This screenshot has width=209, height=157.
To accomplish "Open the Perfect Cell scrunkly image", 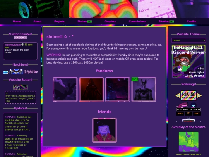I will tap(188, 141).
